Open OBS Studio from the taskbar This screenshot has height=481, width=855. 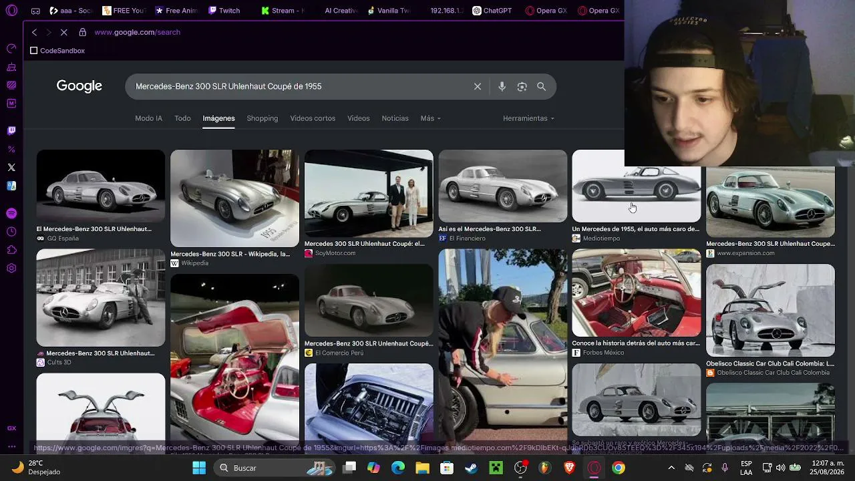pyautogui.click(x=520, y=468)
